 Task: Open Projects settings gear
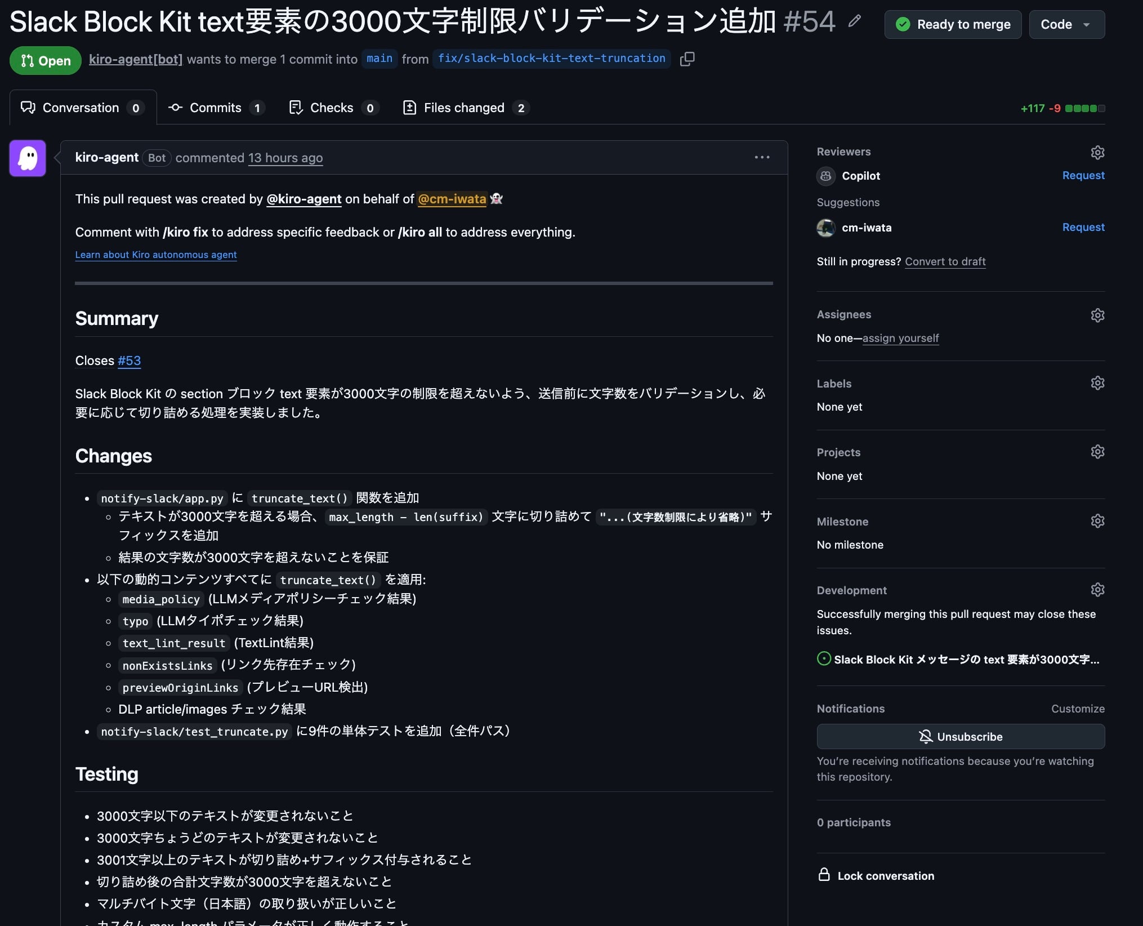coord(1097,452)
